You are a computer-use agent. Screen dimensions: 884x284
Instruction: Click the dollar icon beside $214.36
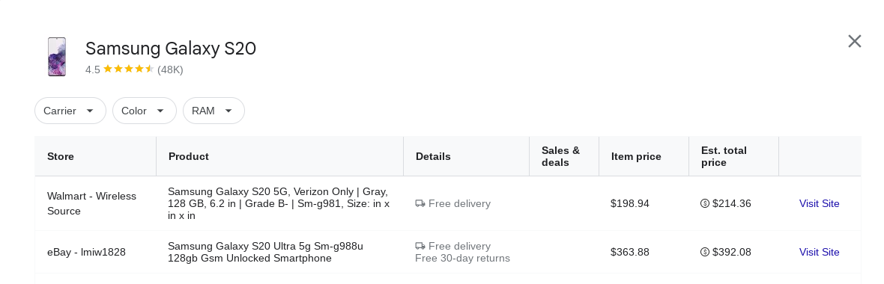(x=705, y=203)
